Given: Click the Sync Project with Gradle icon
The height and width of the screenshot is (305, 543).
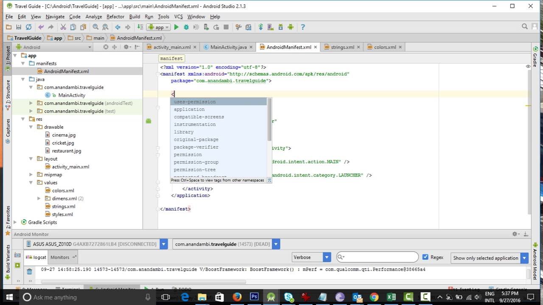Looking at the screenshot, I should click(260, 27).
